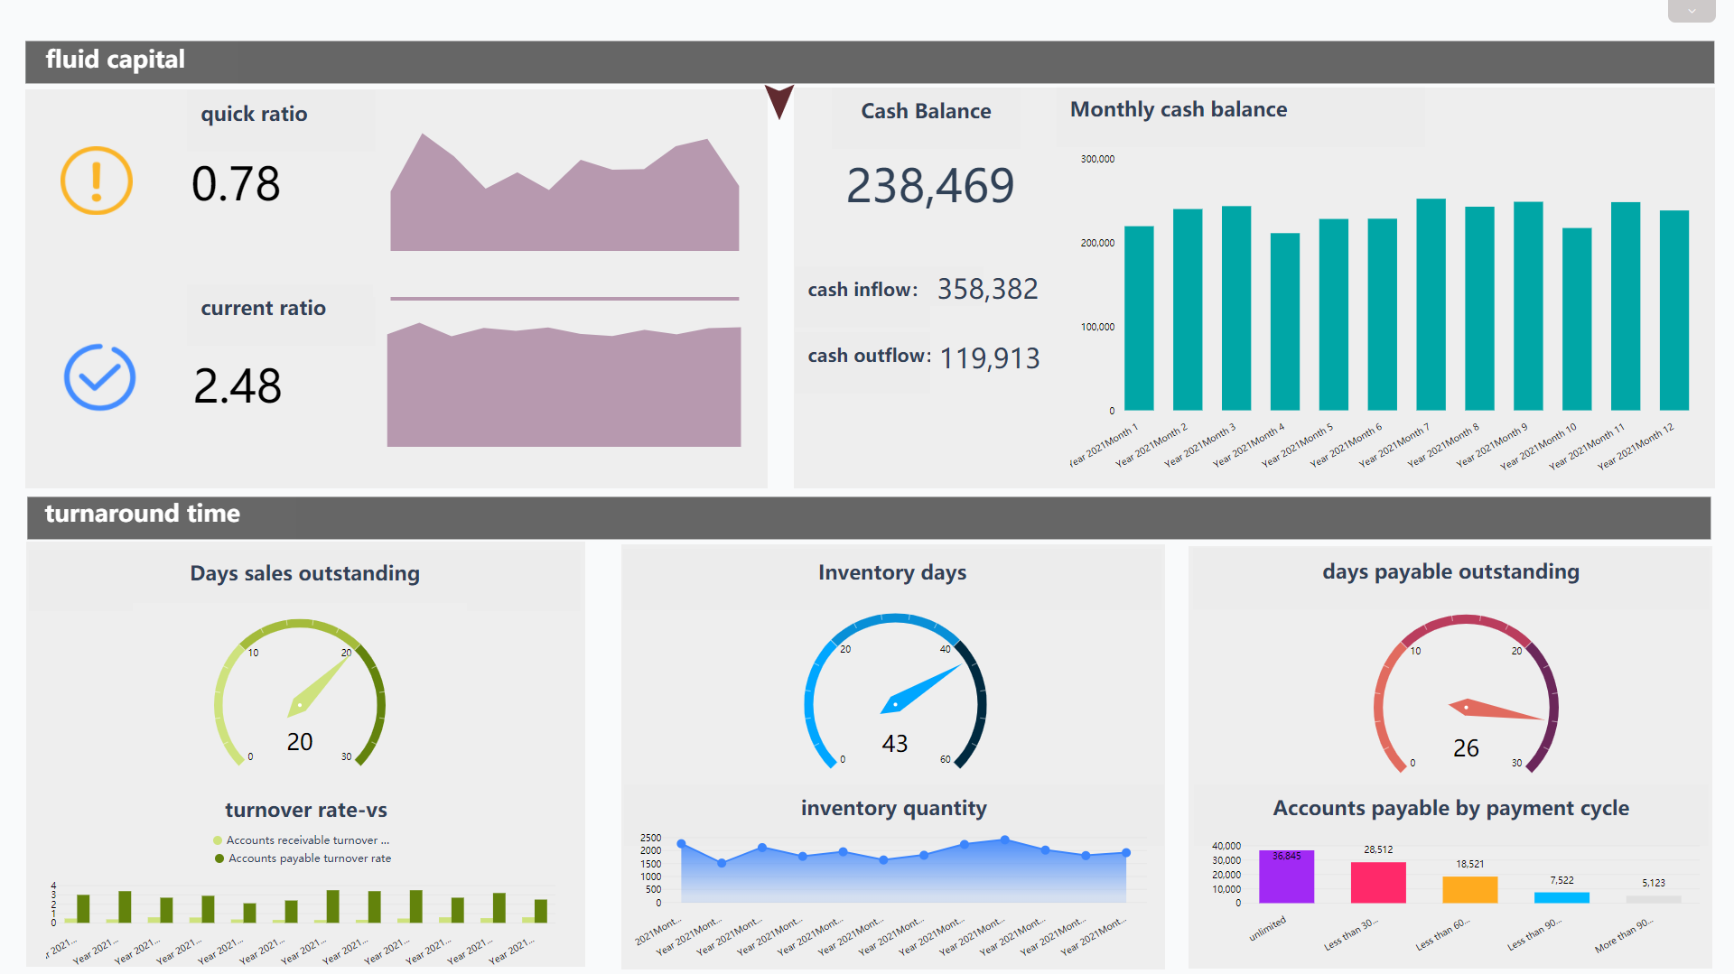Click first data point on inventory quantity line

(682, 843)
